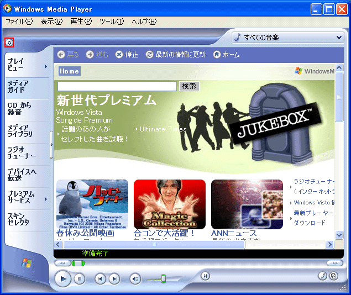Select the スキンセレクタ tab
Image resolution: width=351 pixels, height=295 pixels.
pyautogui.click(x=27, y=220)
